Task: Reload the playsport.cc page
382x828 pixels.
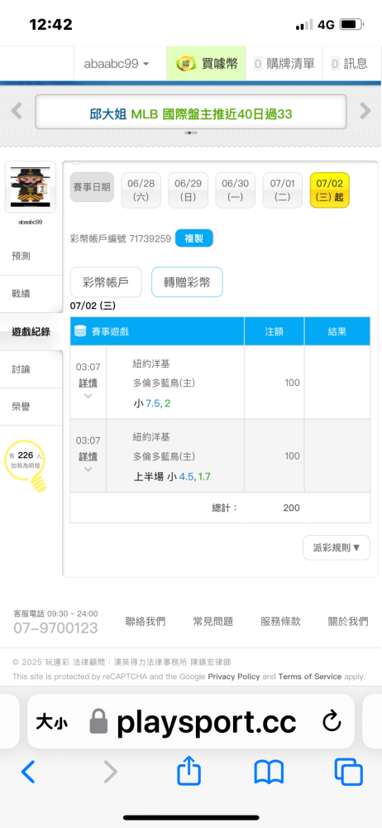Action: point(332,722)
